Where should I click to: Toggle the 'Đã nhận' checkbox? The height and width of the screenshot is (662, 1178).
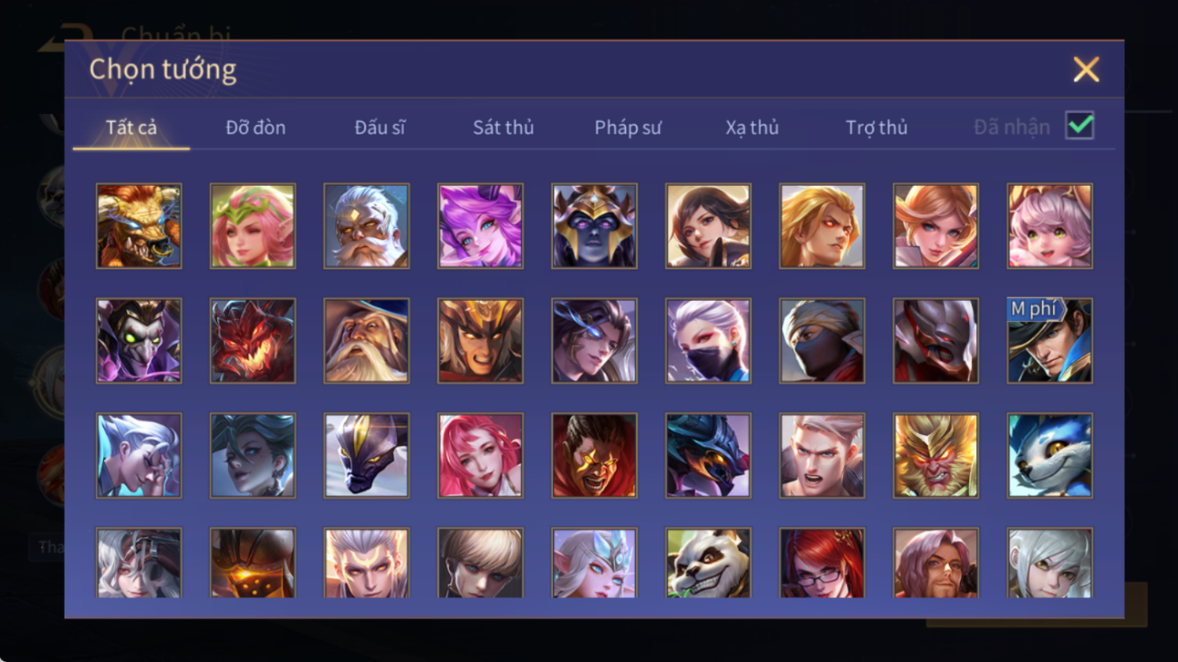point(1079,127)
